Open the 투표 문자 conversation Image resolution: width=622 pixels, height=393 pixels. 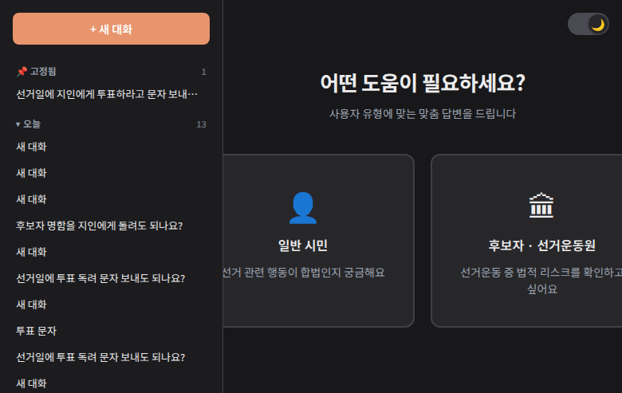[x=36, y=331]
